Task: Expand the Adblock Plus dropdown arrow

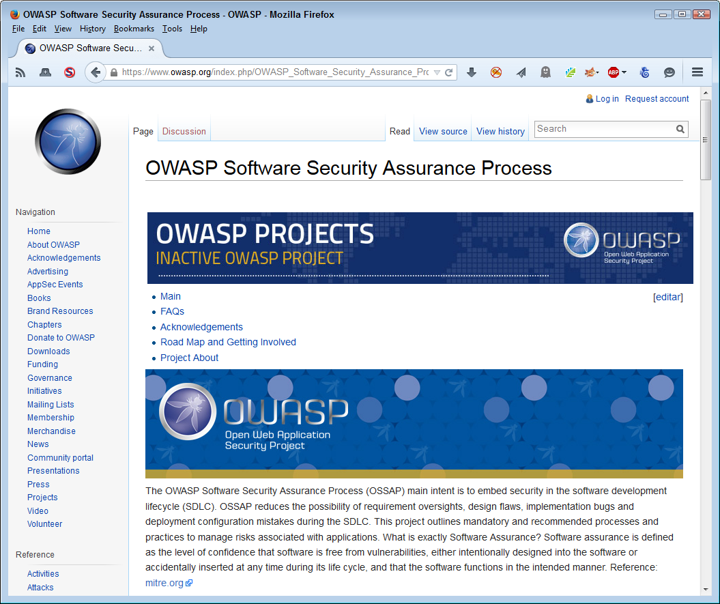Action: coord(623,72)
